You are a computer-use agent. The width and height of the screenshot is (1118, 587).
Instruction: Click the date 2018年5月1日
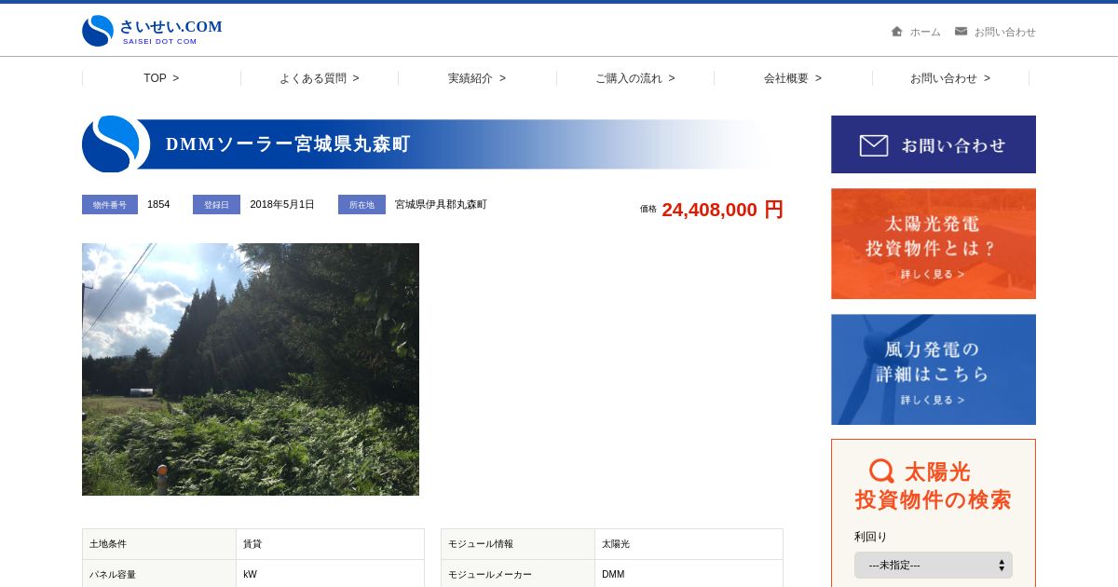282,204
